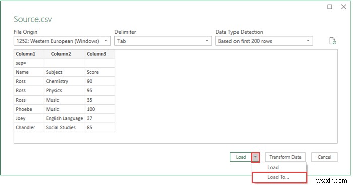
Task: Click the score value 35
Action: 100,100
